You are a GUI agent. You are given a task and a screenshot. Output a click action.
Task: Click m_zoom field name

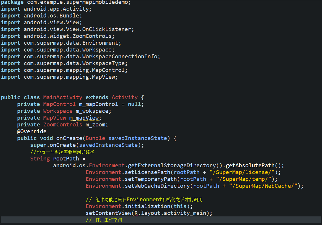95,125
